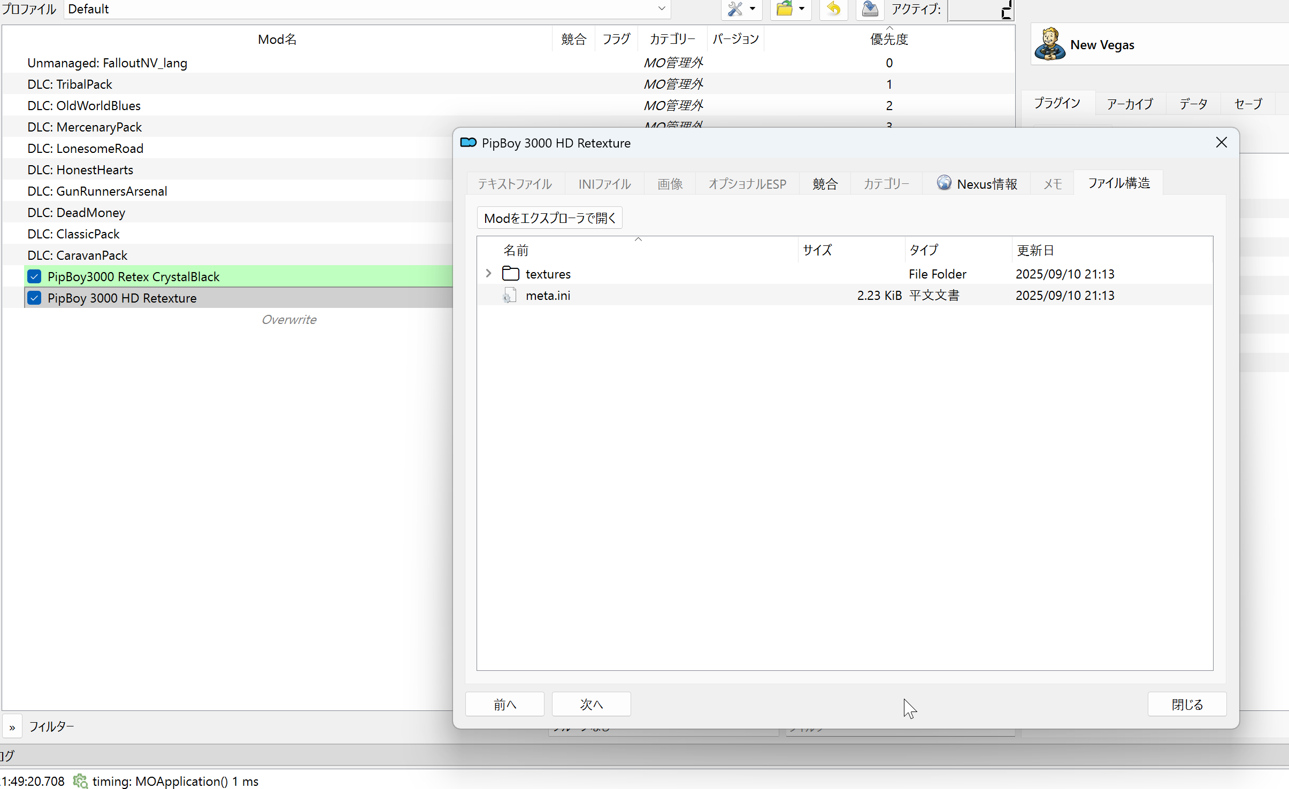This screenshot has width=1289, height=789.
Task: Click the globe icon on Nexus情報 tab
Action: [944, 183]
